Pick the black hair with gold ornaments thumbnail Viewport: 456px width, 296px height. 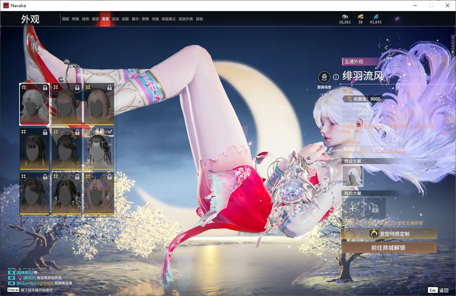click(x=67, y=193)
